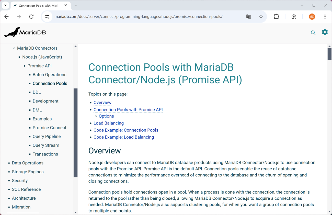Open Transactions sidebar page

(45, 154)
